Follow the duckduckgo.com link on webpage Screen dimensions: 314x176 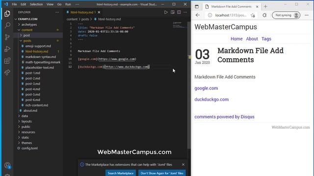point(211,99)
